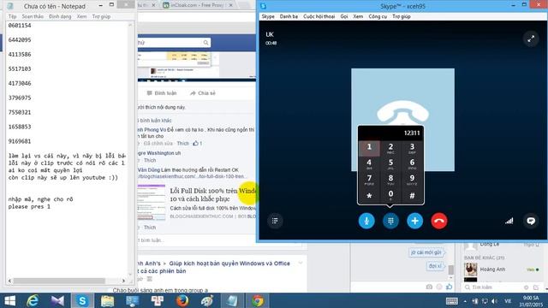The width and height of the screenshot is (548, 308).
Task: Dial digit 7 on Skype keypad
Action: [369, 180]
